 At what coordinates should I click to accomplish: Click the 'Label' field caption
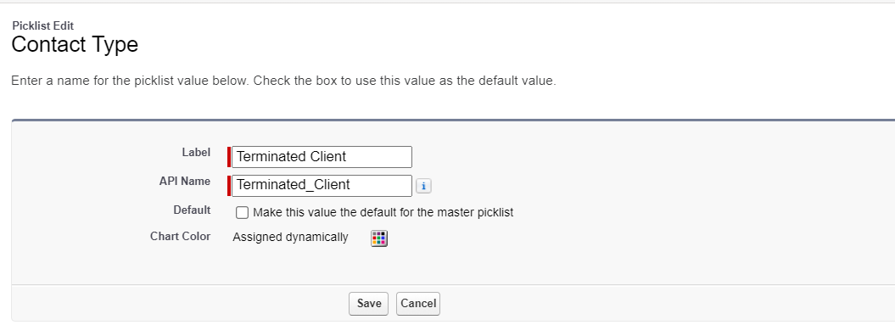pyautogui.click(x=196, y=153)
